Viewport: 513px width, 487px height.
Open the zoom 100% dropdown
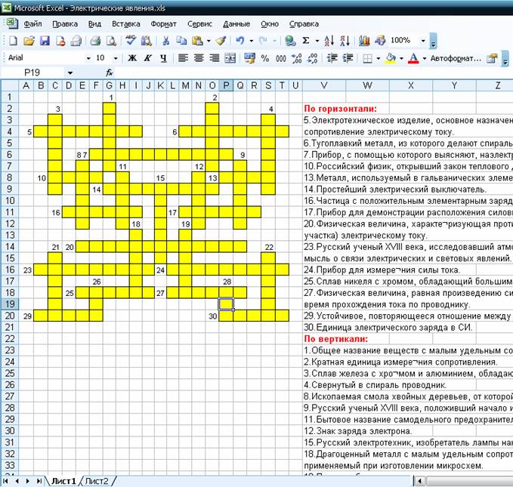tap(423, 41)
